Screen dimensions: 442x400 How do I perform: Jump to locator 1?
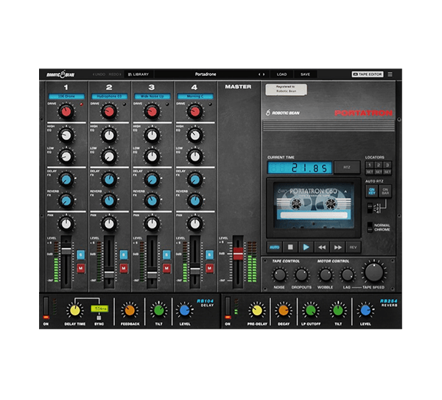370,165
